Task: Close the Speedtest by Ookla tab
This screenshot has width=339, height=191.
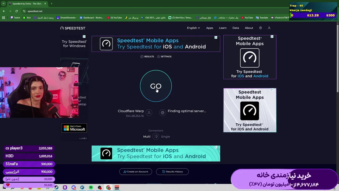Action: point(45,4)
